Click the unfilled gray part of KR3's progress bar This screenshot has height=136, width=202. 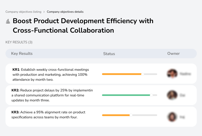(145, 115)
